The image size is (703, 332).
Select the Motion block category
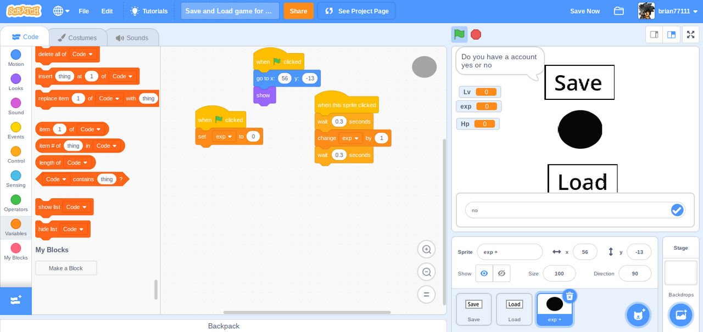16,58
